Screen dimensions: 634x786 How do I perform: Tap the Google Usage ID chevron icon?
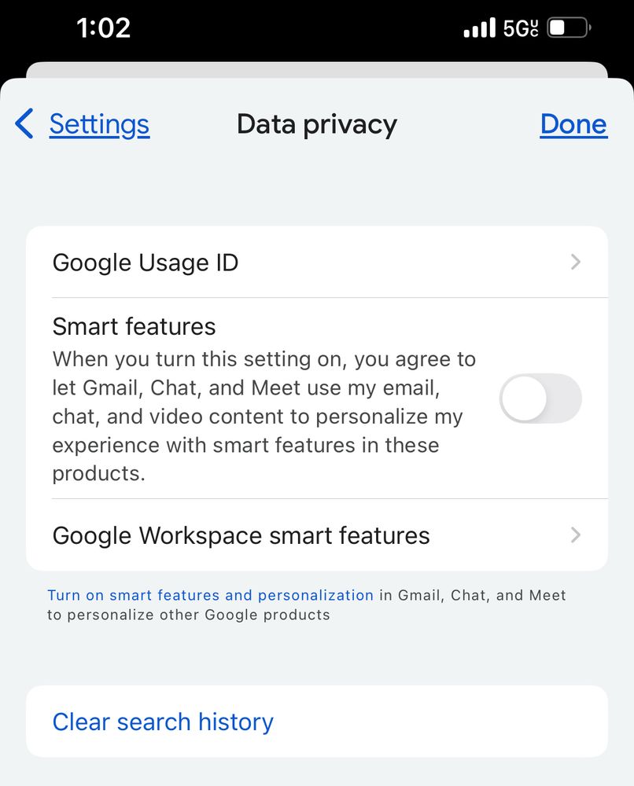575,262
